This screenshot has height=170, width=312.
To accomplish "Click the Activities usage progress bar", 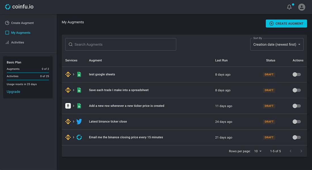I will pos(28,80).
